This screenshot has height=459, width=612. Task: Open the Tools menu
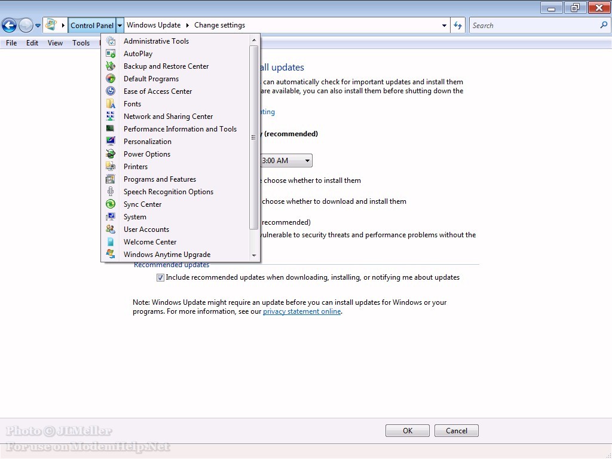pyautogui.click(x=81, y=43)
